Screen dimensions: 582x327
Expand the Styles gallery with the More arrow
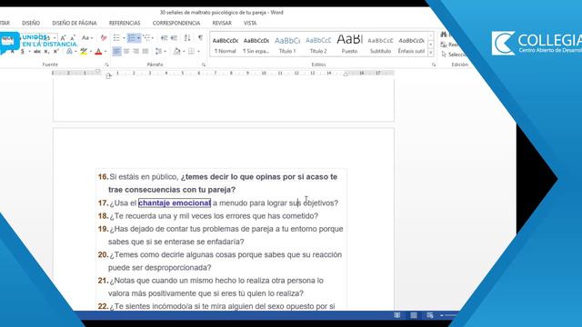(430, 53)
